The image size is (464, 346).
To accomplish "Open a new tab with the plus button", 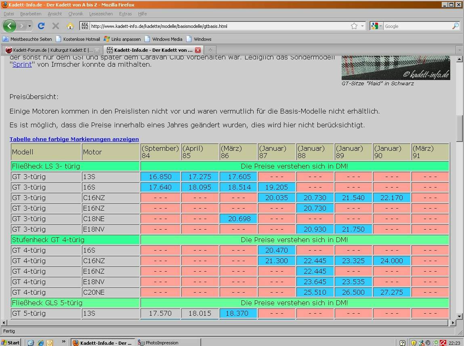I will tap(210, 50).
